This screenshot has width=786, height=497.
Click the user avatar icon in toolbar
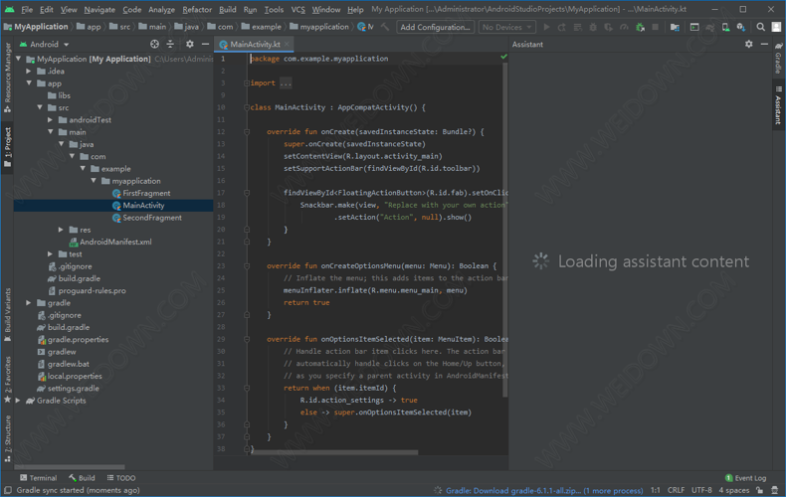click(776, 27)
